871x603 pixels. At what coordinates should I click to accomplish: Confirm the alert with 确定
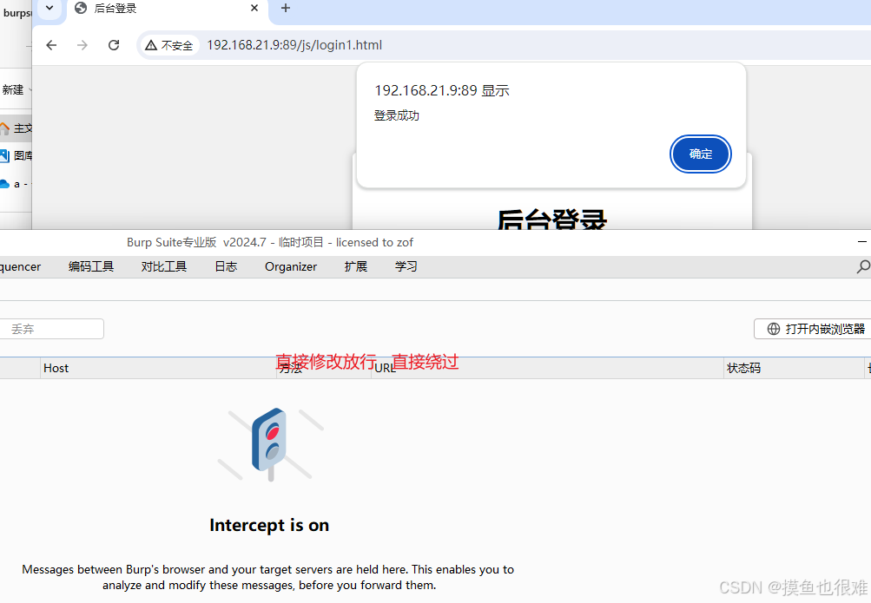[701, 154]
